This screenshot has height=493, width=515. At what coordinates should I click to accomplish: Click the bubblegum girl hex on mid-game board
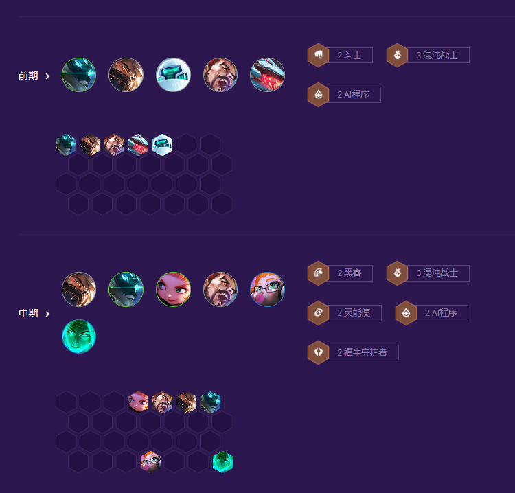point(150,462)
